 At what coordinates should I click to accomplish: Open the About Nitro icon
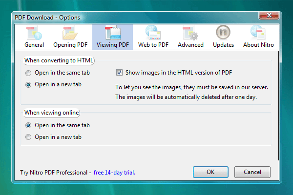[258, 33]
